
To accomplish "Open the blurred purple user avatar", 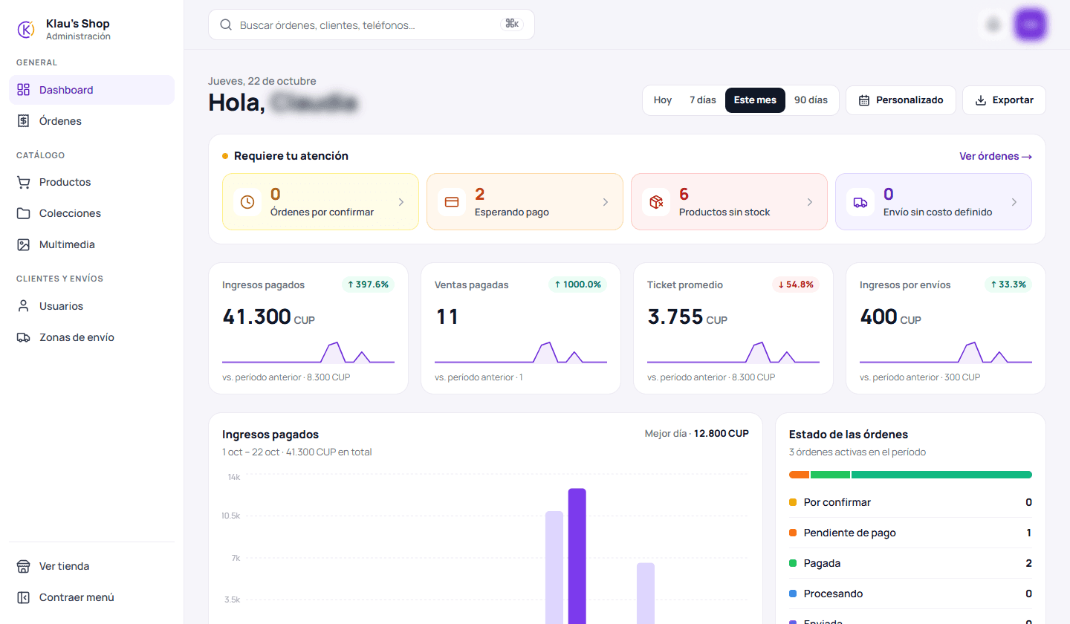I will pyautogui.click(x=1031, y=25).
